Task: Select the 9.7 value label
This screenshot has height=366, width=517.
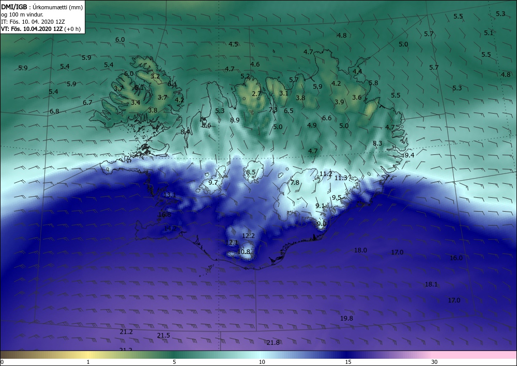Action: (x=214, y=182)
